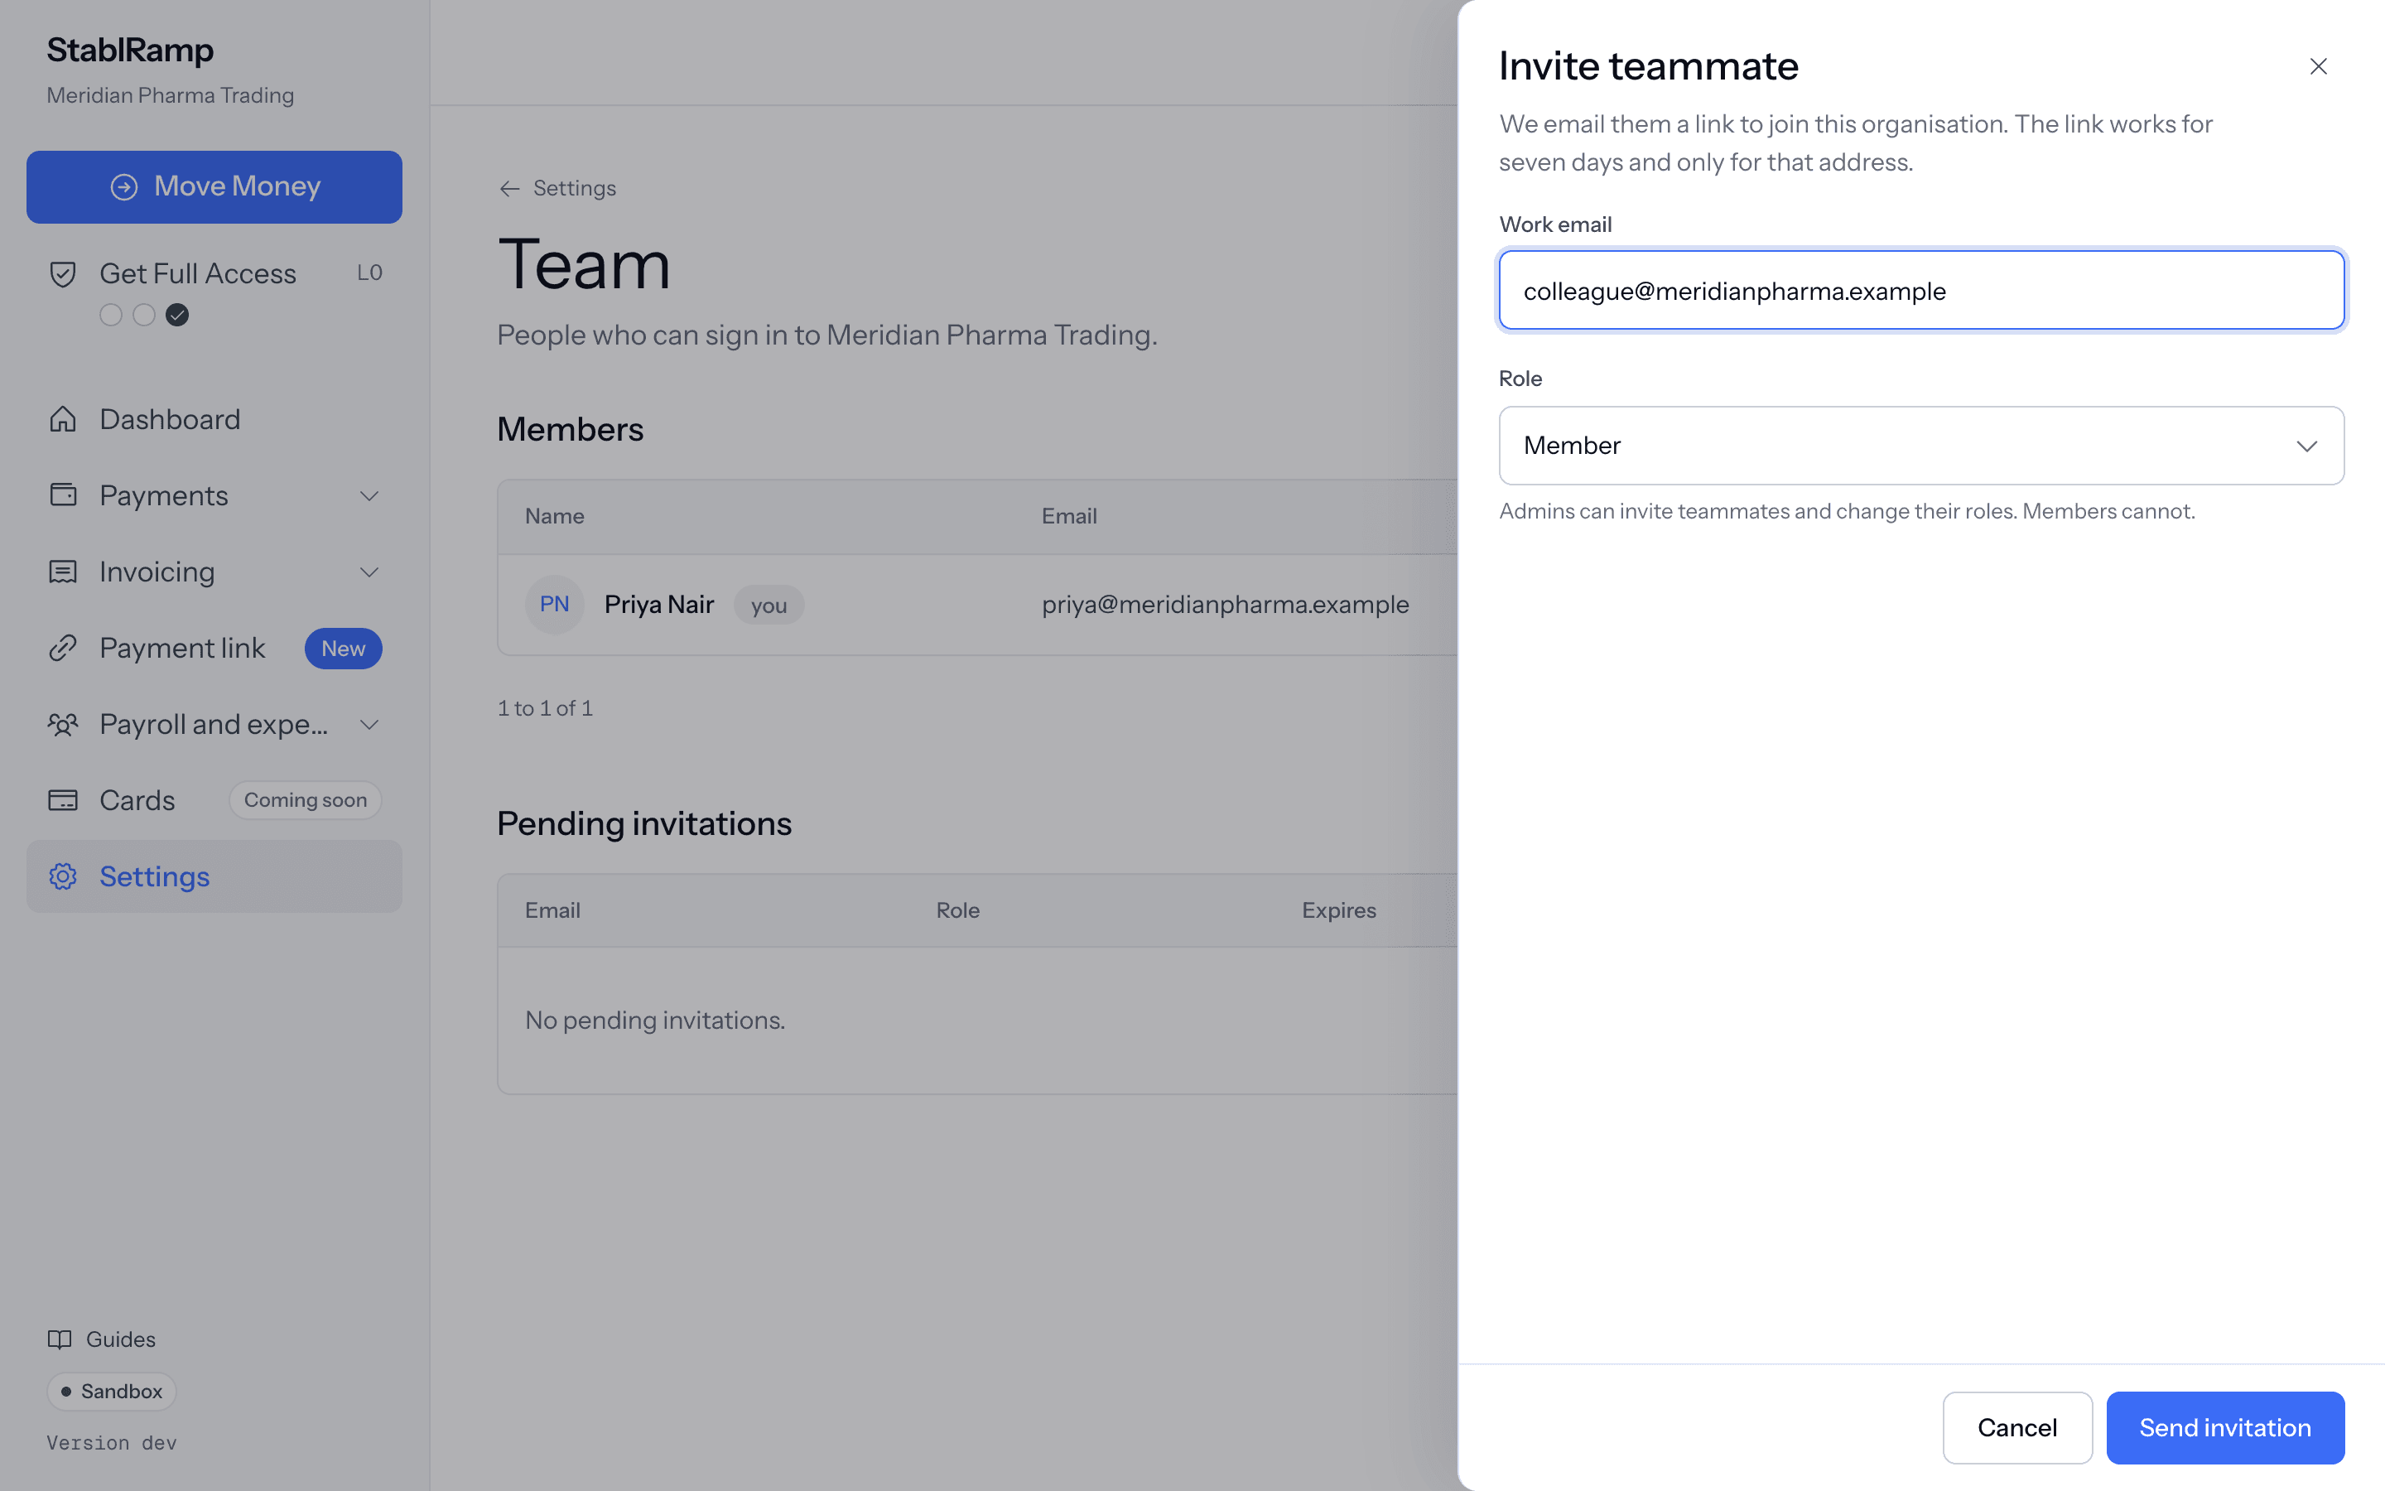Click the Meridian Pharma Trading organisation name
This screenshot has width=2385, height=1491.
tap(171, 95)
